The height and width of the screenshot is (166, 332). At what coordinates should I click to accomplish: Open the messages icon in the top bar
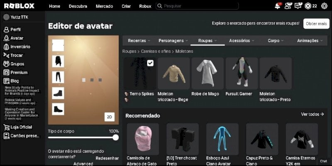(298, 6)
